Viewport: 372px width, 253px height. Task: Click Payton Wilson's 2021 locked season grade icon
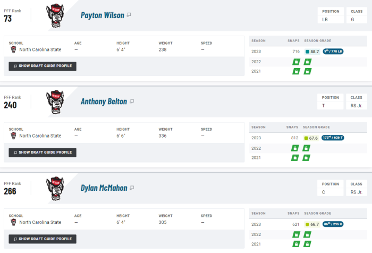click(x=308, y=71)
